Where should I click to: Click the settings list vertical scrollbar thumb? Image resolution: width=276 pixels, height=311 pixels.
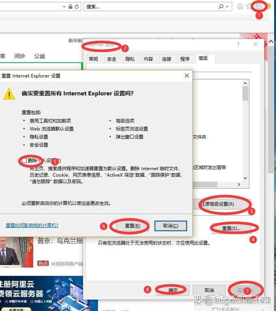click(245, 93)
